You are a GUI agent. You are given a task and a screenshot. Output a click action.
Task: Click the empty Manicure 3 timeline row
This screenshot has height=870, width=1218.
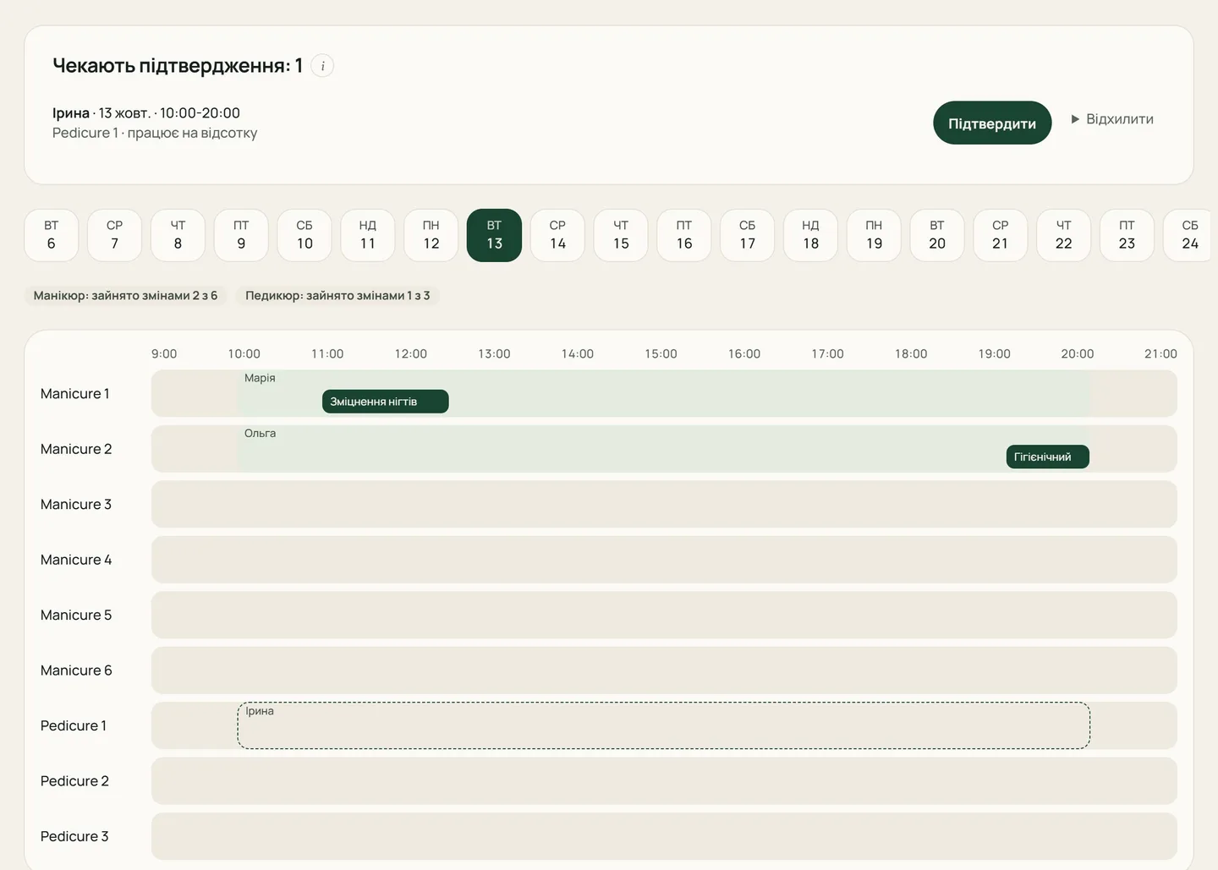tap(664, 504)
